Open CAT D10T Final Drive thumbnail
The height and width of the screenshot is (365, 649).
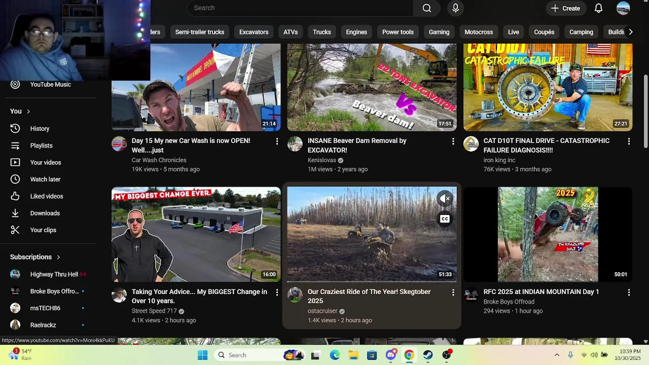tap(548, 87)
